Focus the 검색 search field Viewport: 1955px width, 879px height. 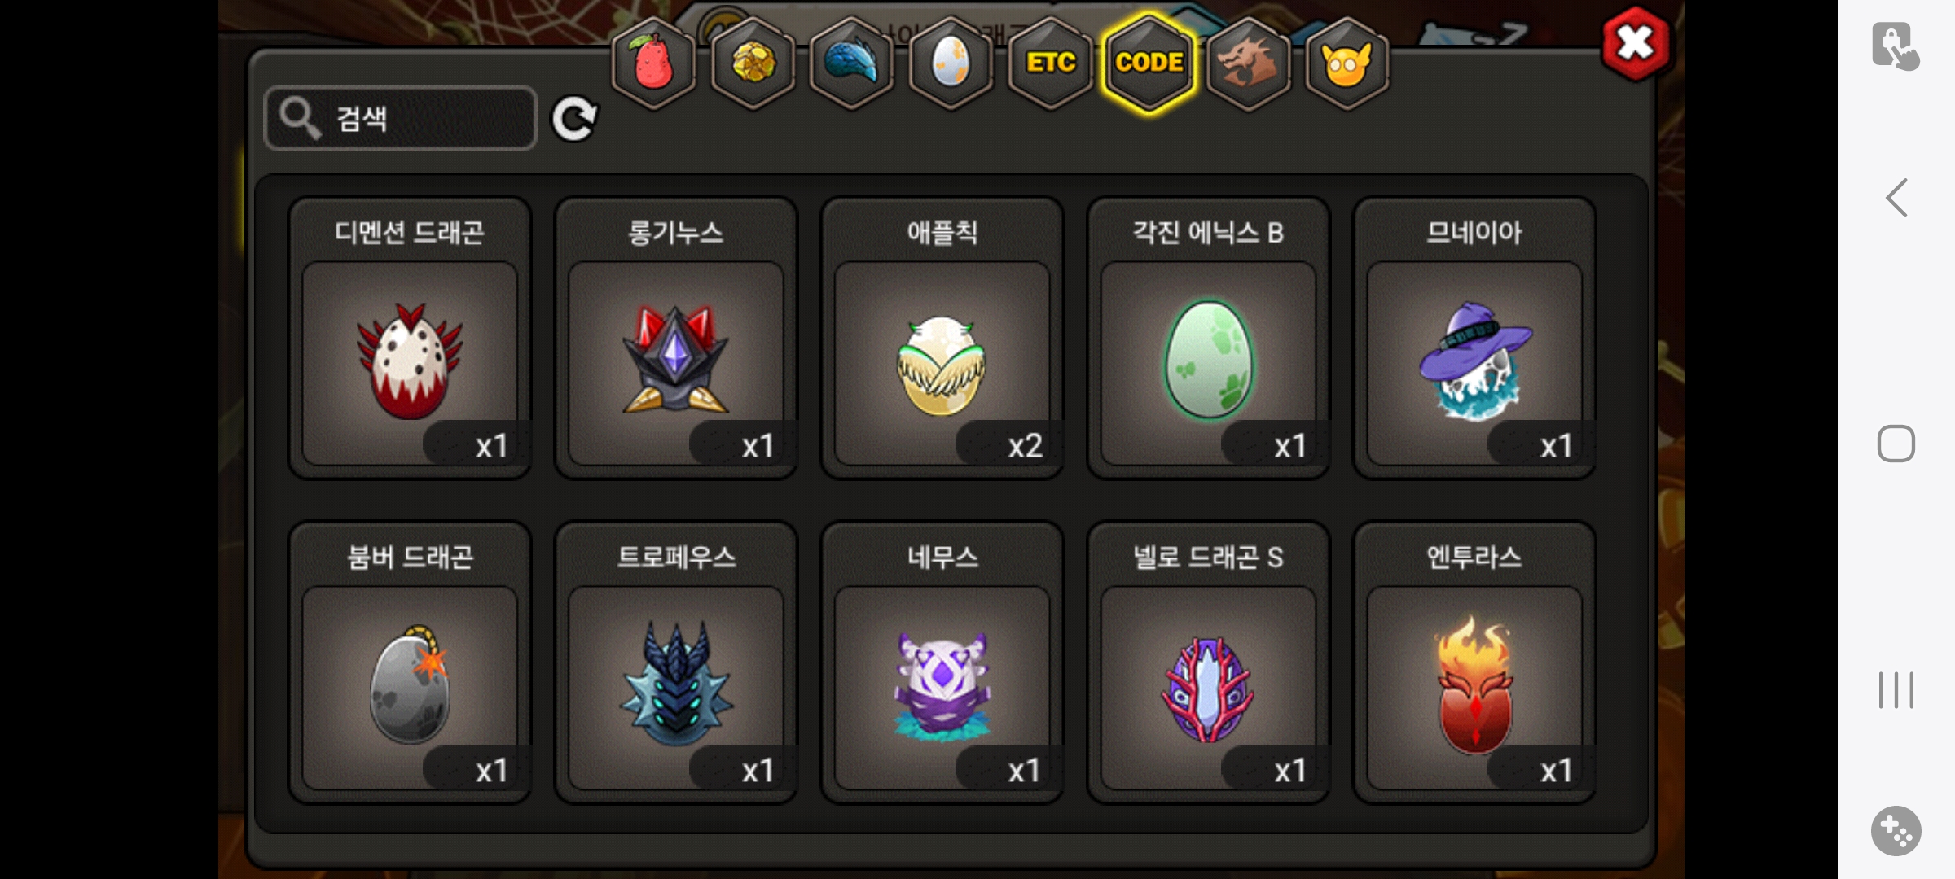click(x=401, y=119)
